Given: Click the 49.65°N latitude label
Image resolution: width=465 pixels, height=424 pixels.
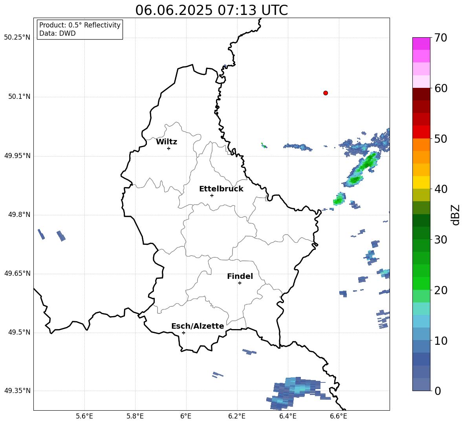Looking at the screenshot, I should pos(17,273).
